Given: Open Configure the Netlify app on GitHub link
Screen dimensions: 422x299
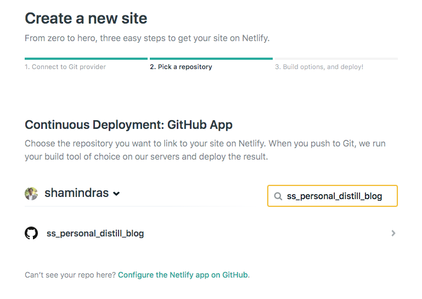Looking at the screenshot, I should pyautogui.click(x=184, y=275).
